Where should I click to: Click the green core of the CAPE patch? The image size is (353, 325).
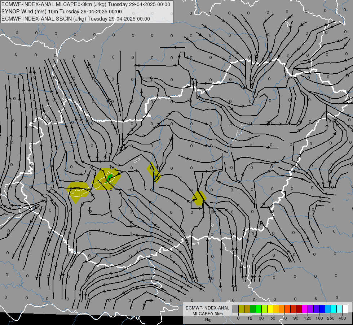(x=110, y=177)
